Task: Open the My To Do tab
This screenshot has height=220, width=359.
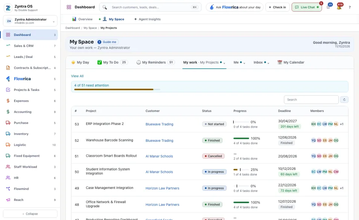Action: (x=113, y=62)
